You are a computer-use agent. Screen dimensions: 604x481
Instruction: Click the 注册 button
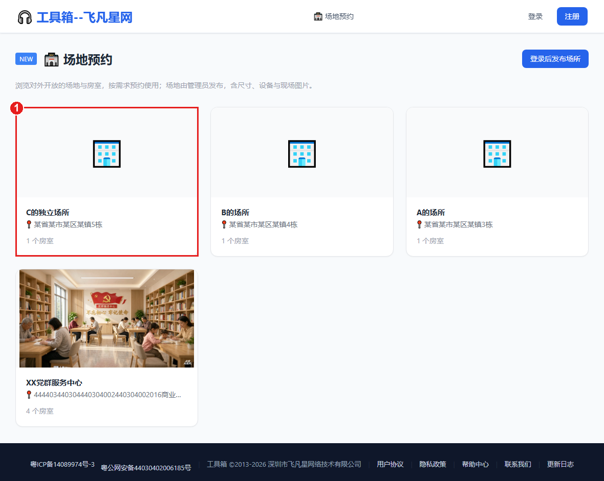point(572,16)
